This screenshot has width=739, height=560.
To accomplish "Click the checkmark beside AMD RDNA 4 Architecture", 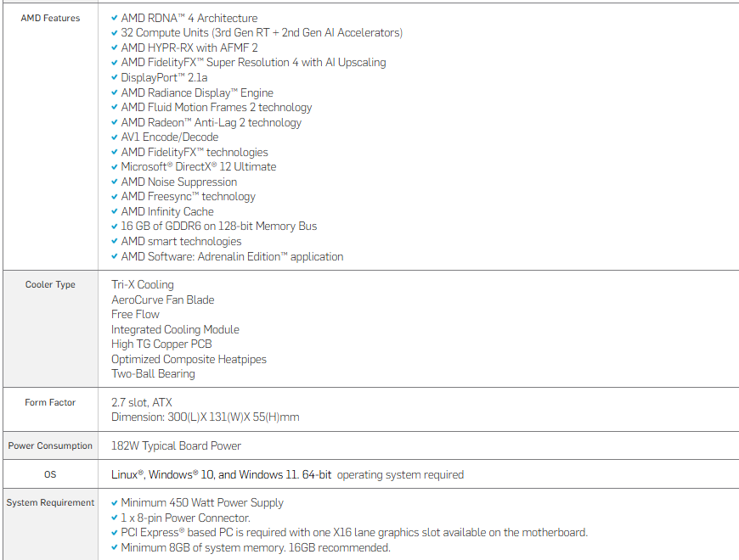I will [115, 18].
